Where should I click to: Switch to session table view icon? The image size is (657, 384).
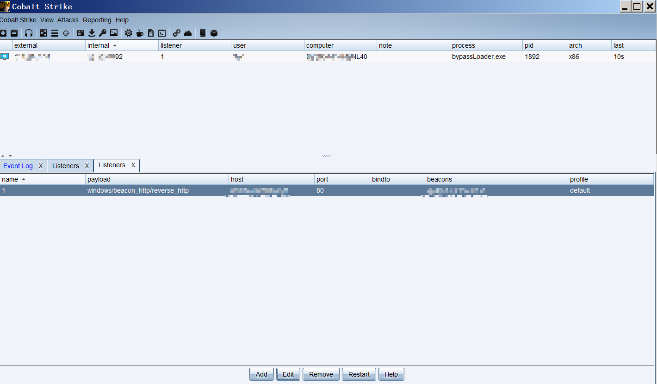pos(55,33)
